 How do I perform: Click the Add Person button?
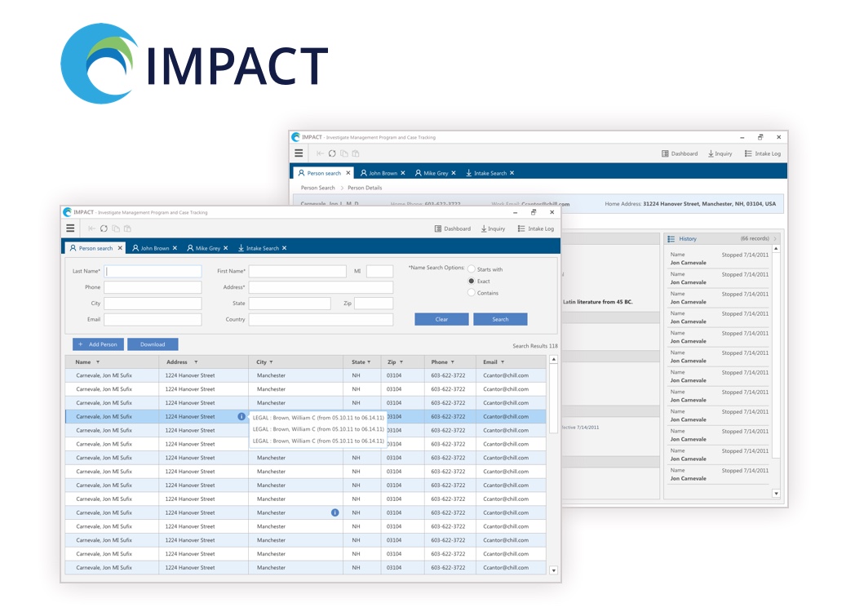98,344
